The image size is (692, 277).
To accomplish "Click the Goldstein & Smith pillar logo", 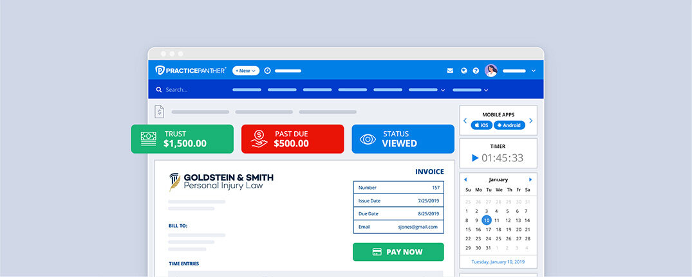I will (x=174, y=182).
